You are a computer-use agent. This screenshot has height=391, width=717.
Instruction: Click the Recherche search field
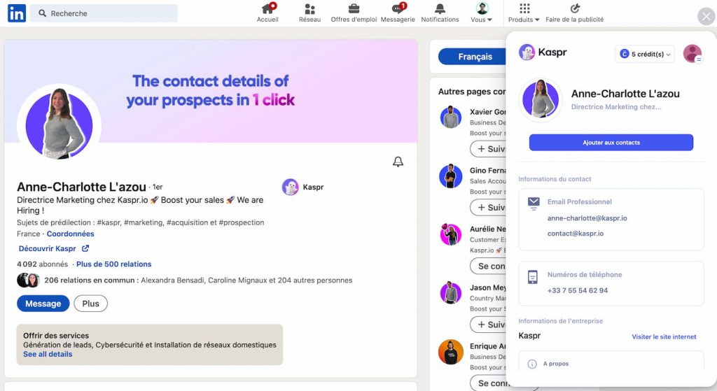coord(104,13)
